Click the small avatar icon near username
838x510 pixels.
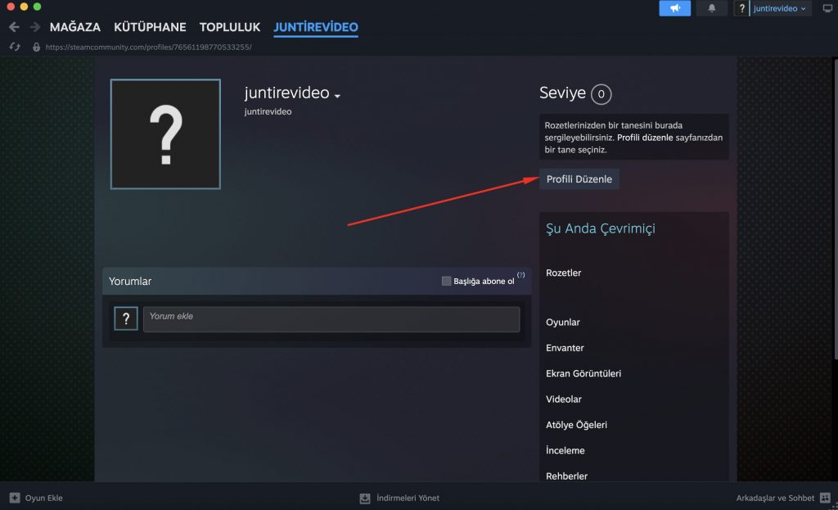(x=741, y=8)
